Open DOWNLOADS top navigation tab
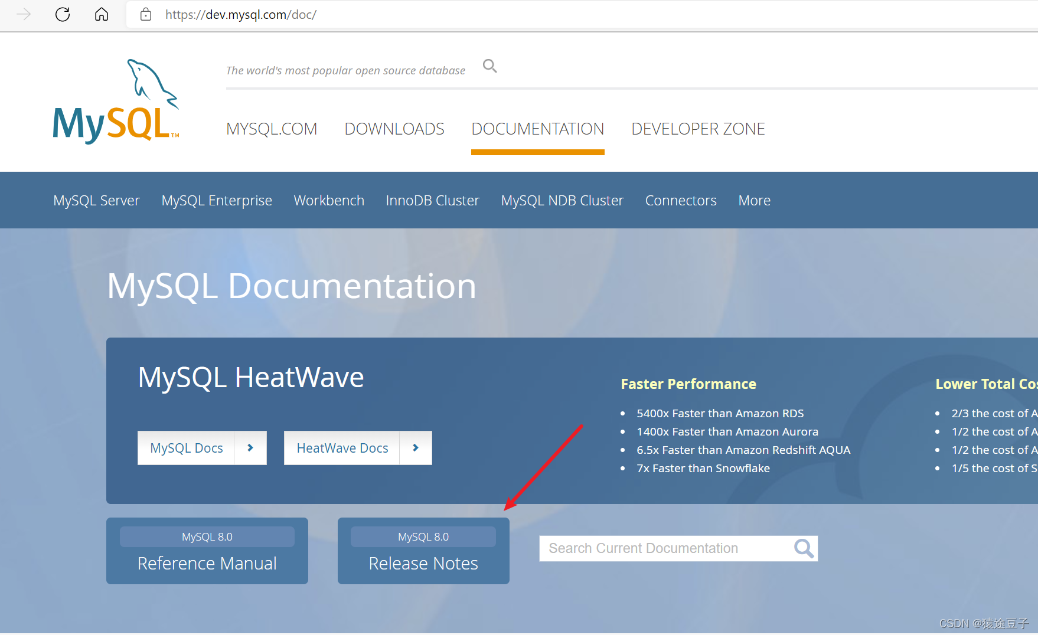 click(x=394, y=129)
